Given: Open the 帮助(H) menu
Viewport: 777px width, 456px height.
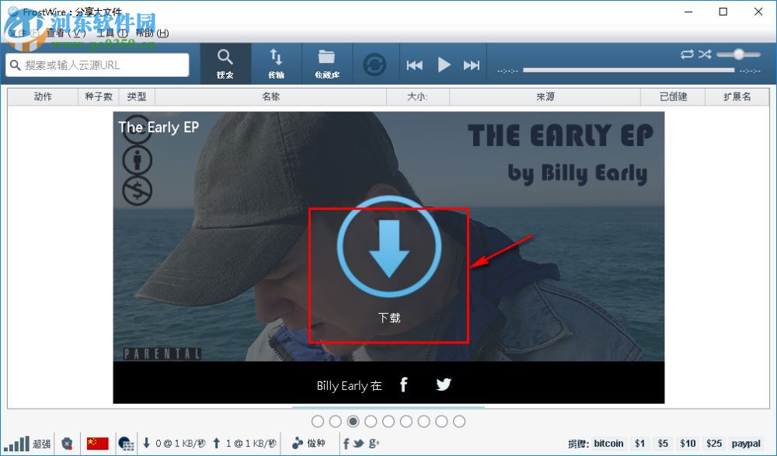Looking at the screenshot, I should (152, 33).
